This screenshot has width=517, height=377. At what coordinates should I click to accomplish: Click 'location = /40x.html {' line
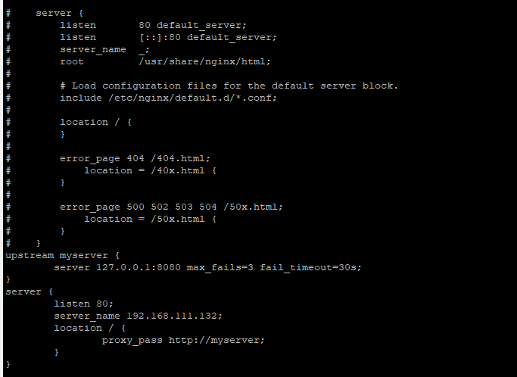tap(150, 170)
